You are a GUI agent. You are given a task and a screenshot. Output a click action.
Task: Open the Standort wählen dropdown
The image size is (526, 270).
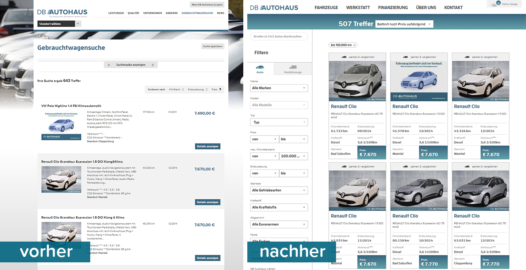click(78, 24)
